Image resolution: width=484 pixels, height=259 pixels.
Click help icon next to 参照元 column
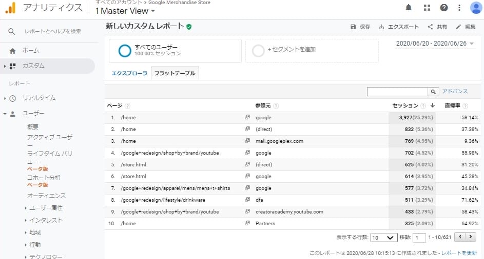click(x=276, y=106)
